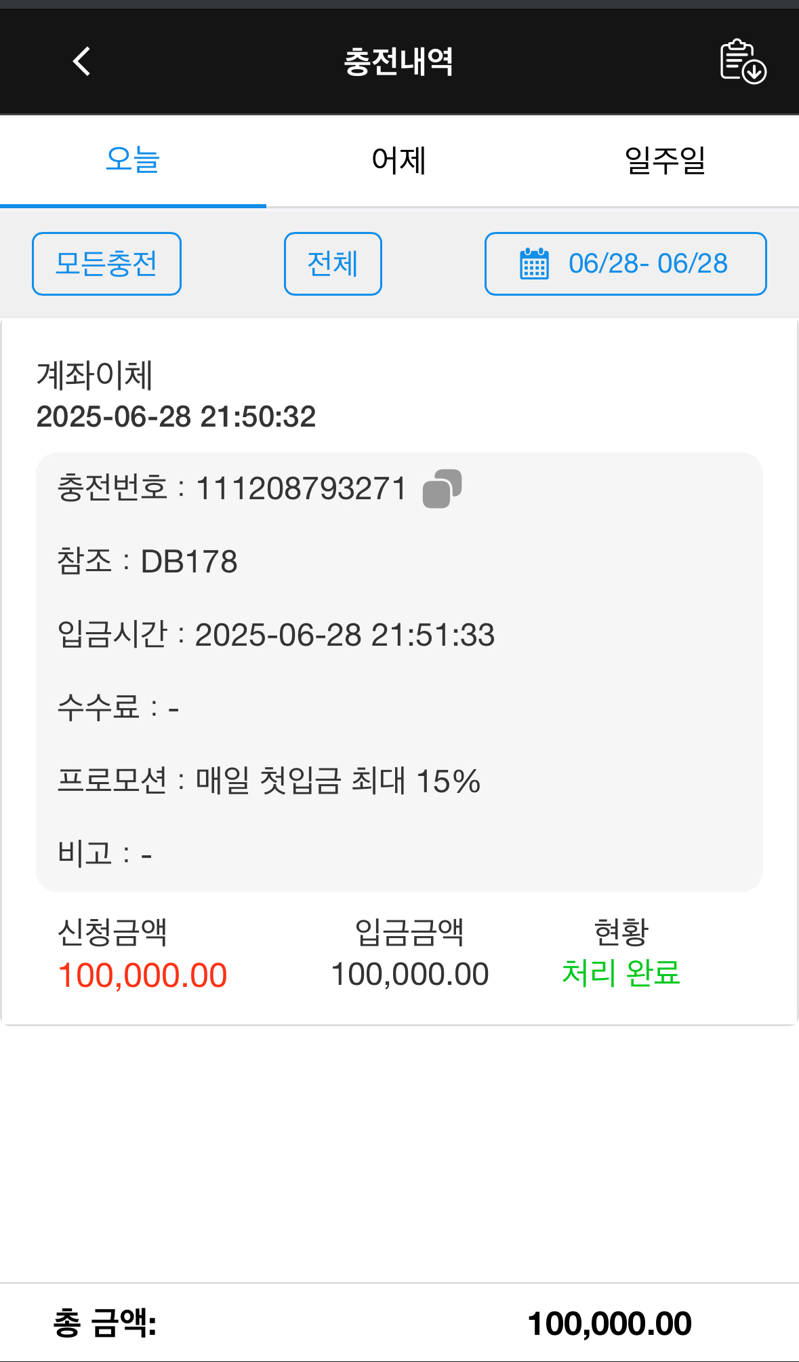Click the calendar icon in date filter

click(x=534, y=264)
